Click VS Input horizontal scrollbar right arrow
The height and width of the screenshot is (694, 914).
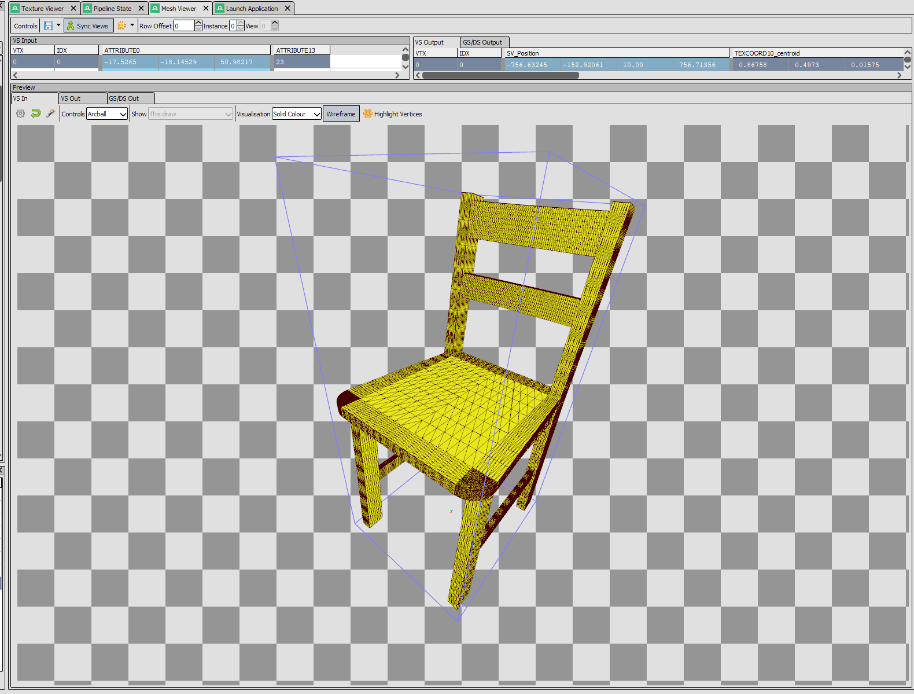397,75
